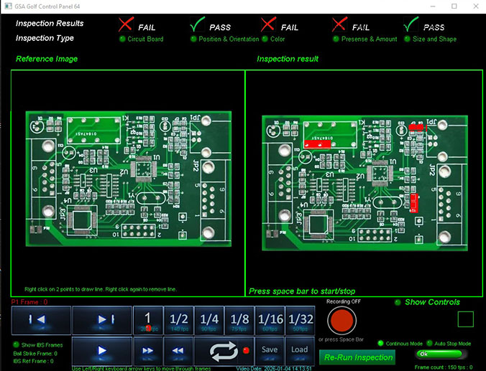
Task: Set playback speed to 1/2
Action: [178, 319]
